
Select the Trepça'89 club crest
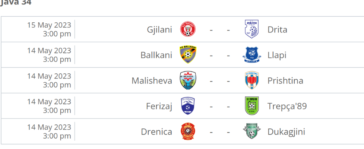click(251, 106)
